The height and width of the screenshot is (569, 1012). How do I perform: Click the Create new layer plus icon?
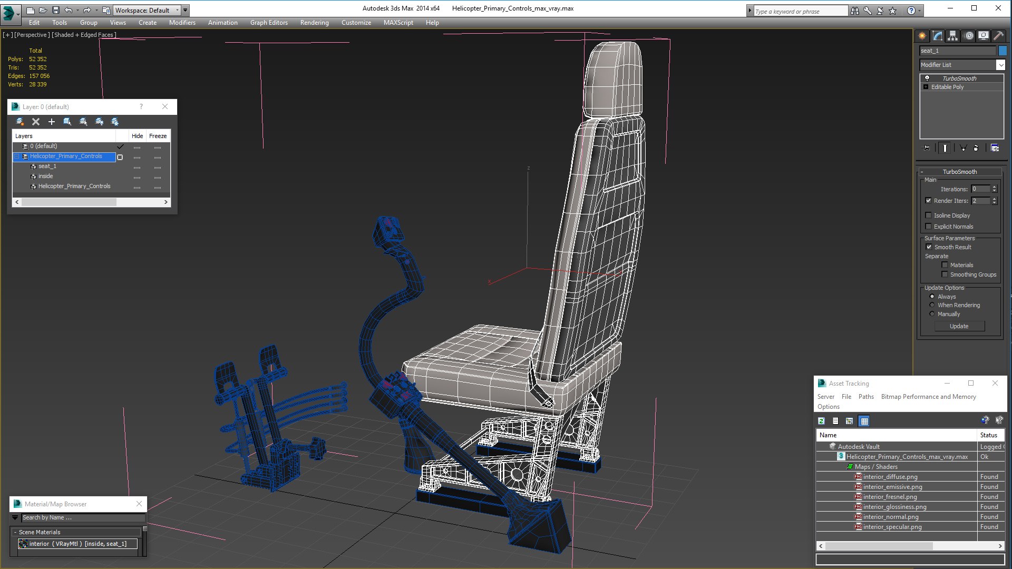[52, 122]
